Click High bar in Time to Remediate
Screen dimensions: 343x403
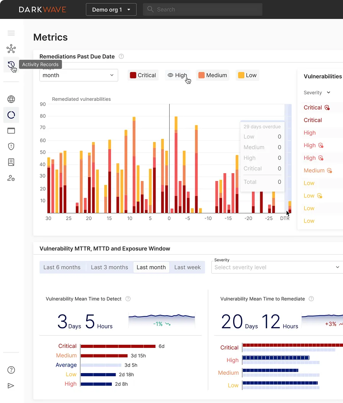pos(276,358)
